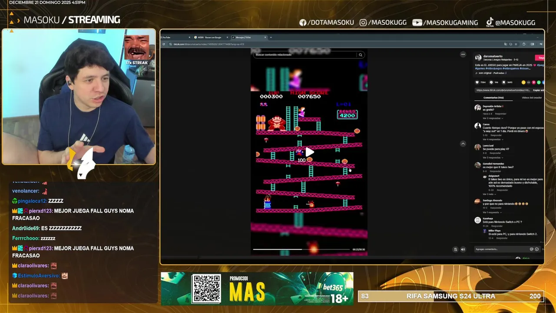Viewport: 556px width, 313px height.
Task: Close the YouTube browser tab
Action: tap(189, 37)
